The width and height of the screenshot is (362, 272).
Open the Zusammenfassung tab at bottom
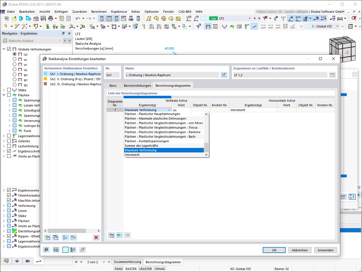click(x=127, y=262)
